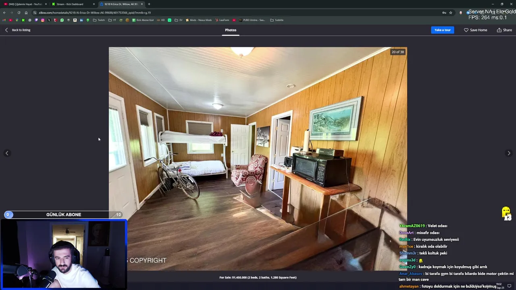Click DoseArt chat message misafir odası
Image resolution: width=516 pixels, height=290 pixels.
pos(419,233)
